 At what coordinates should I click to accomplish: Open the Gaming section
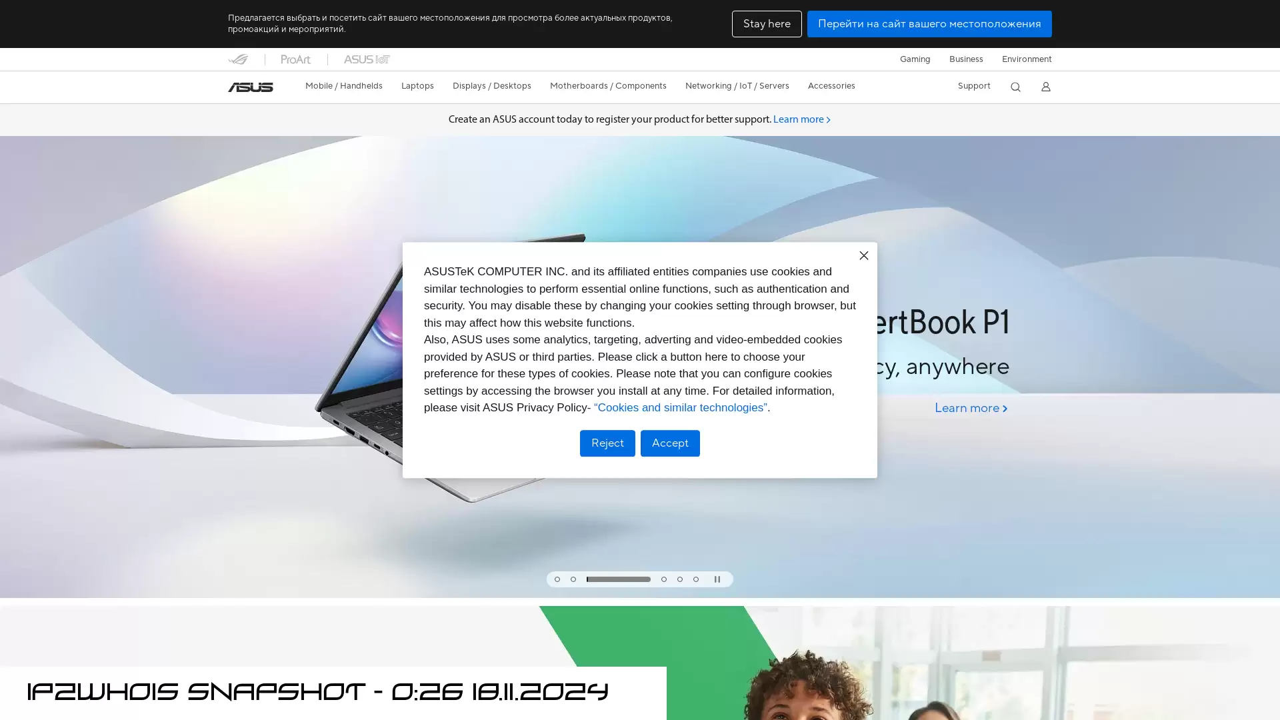914,59
